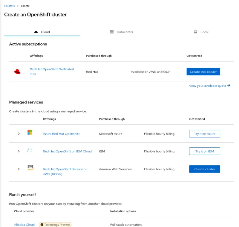Switch to the Datacenter tab
Viewport: 239px width, 227px height.
[x=121, y=32]
